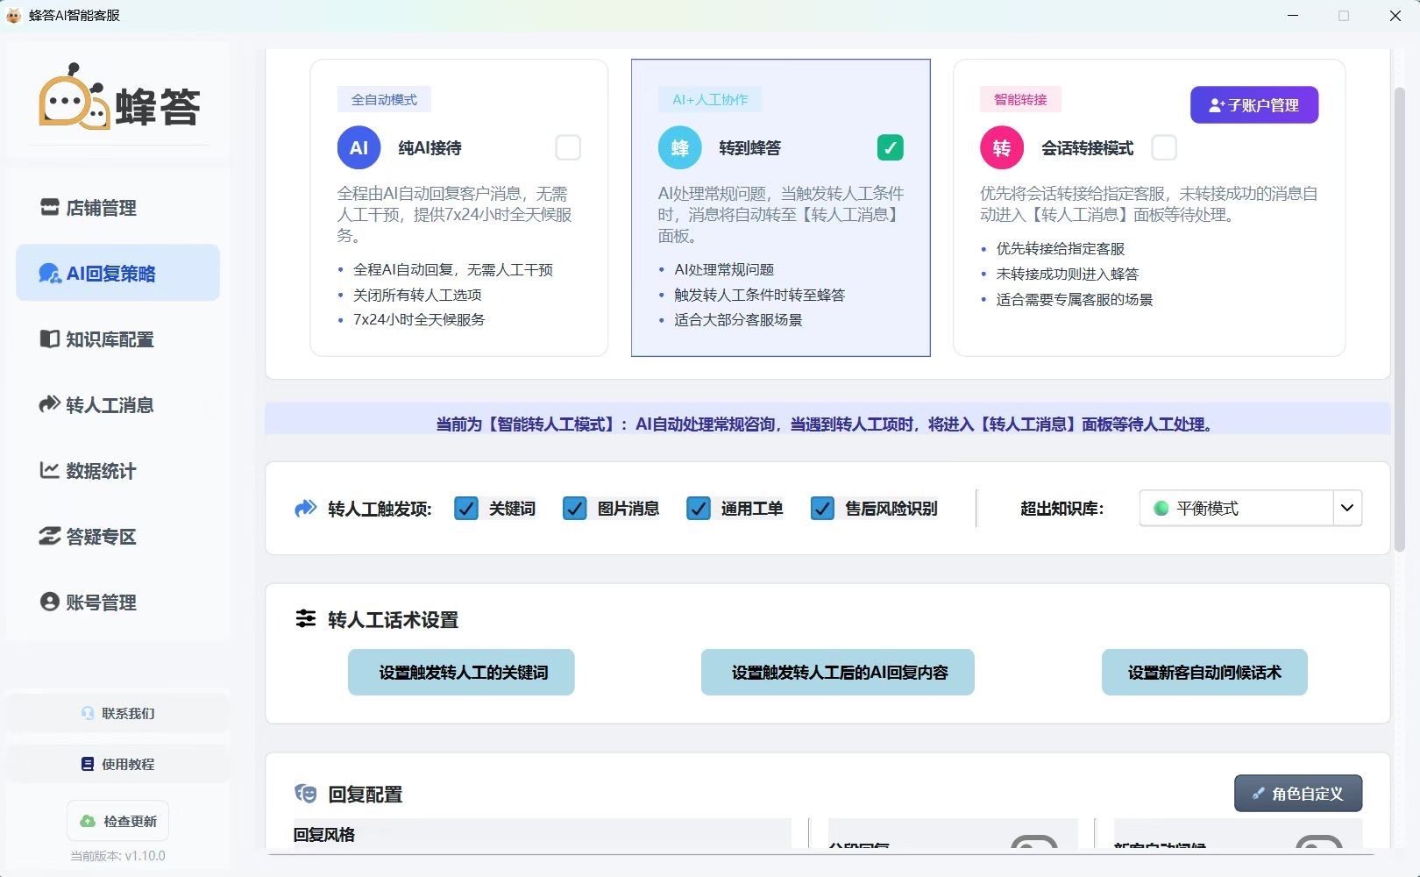Click the round 蜂 icon beside 转到蜂答
1420x877 pixels.
(x=679, y=148)
